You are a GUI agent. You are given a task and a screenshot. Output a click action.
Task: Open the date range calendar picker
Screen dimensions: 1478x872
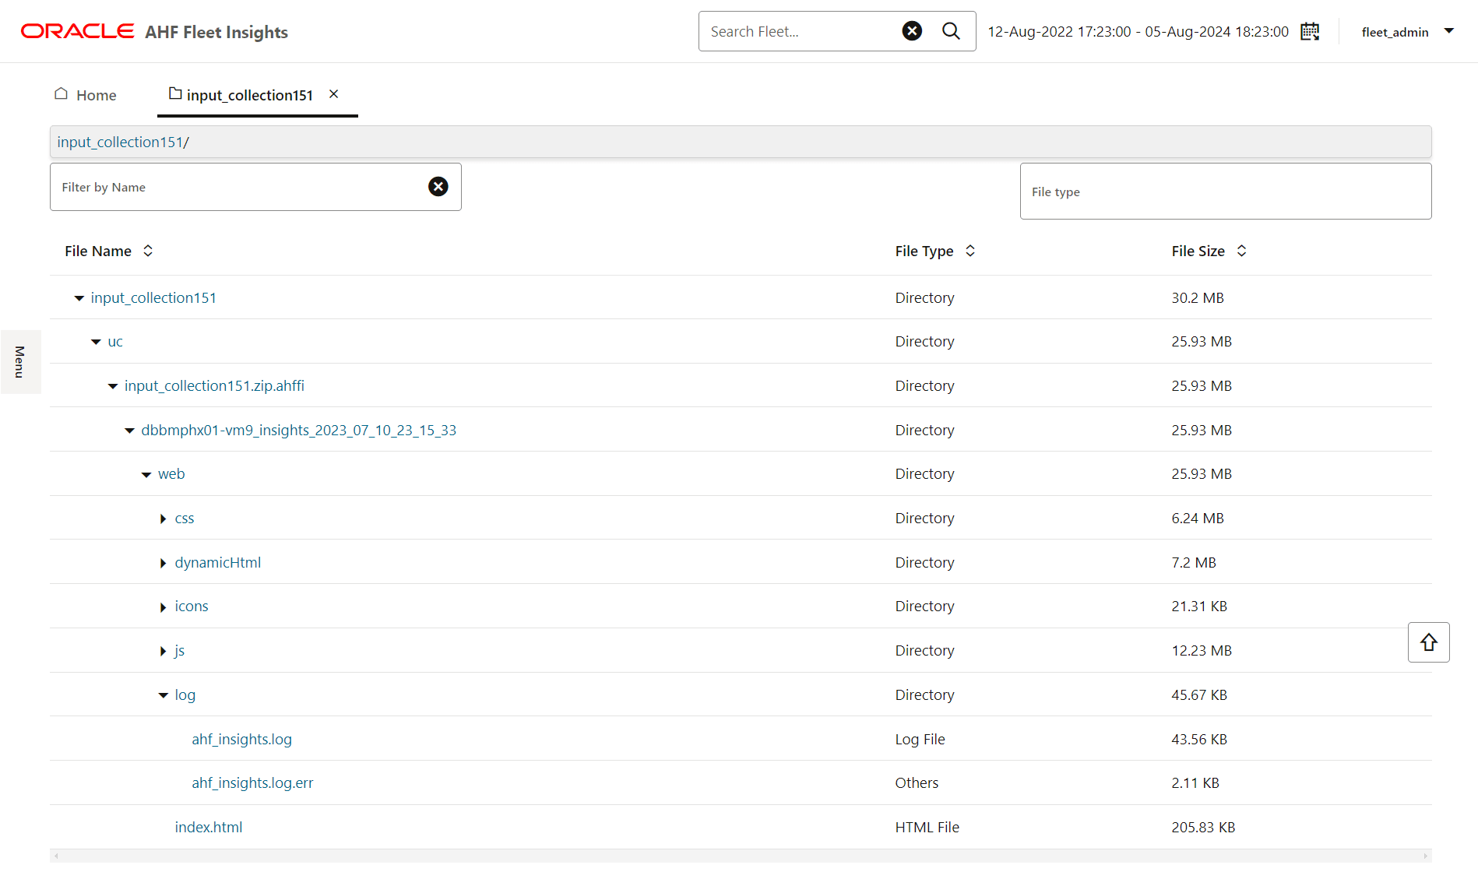(1310, 32)
